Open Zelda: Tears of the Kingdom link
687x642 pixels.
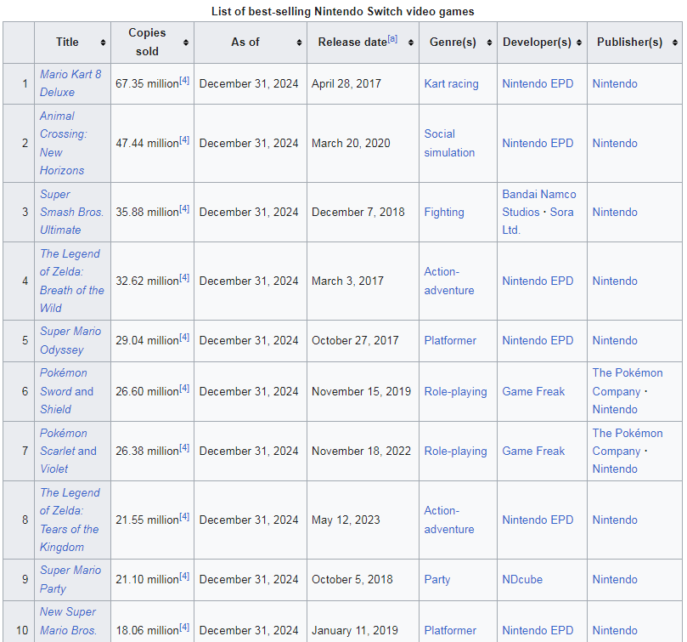click(x=70, y=520)
